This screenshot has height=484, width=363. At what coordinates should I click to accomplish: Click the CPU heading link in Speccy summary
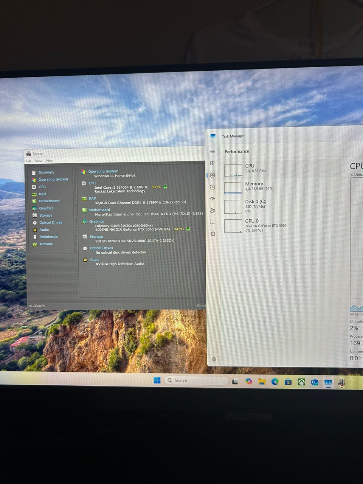(92, 183)
